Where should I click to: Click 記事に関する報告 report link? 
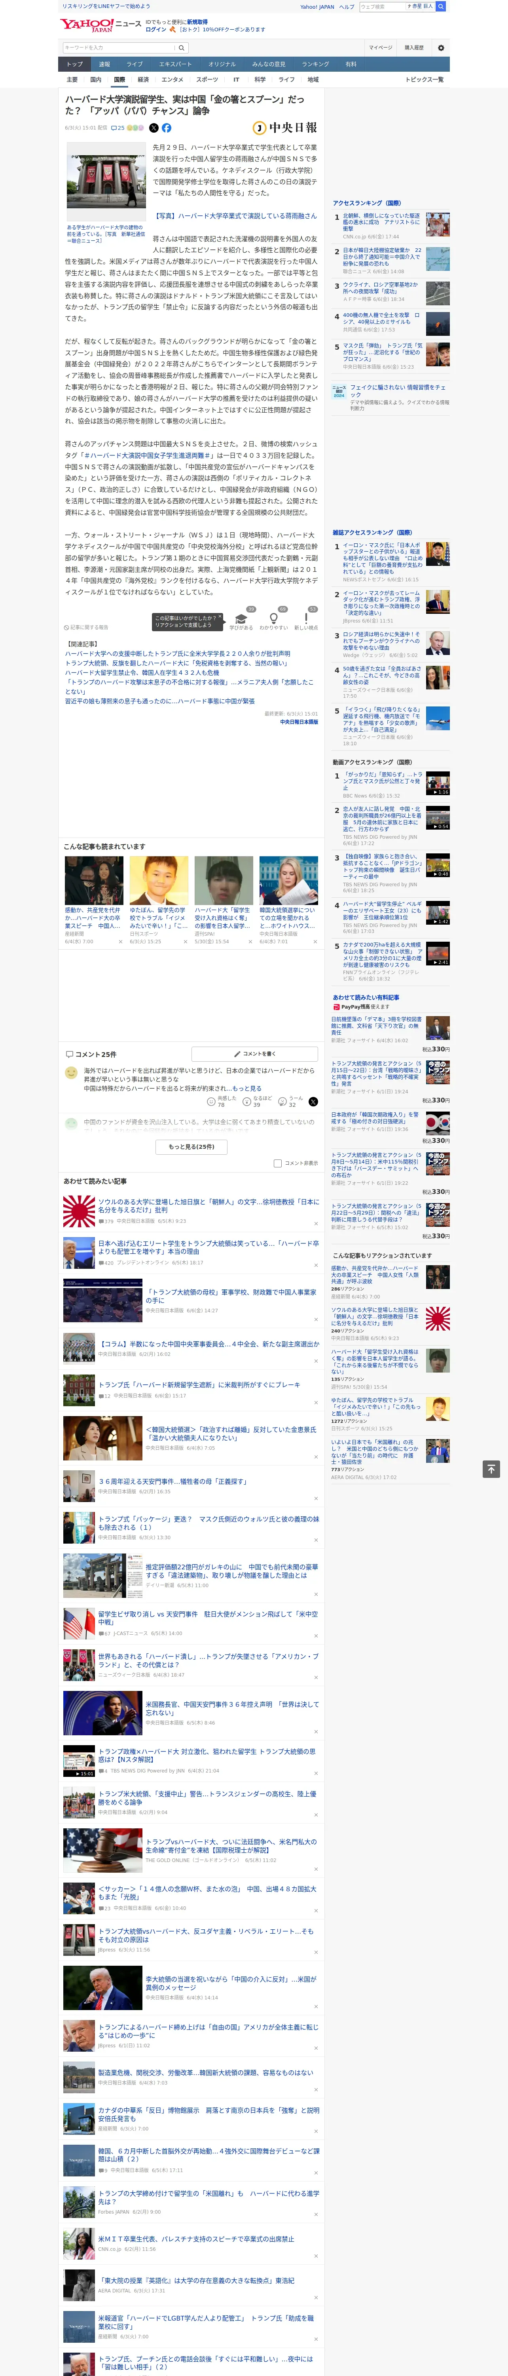coord(87,627)
